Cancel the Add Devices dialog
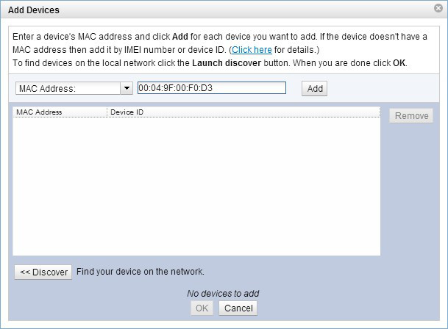Viewport: 448px width, 329px height. coord(238,308)
